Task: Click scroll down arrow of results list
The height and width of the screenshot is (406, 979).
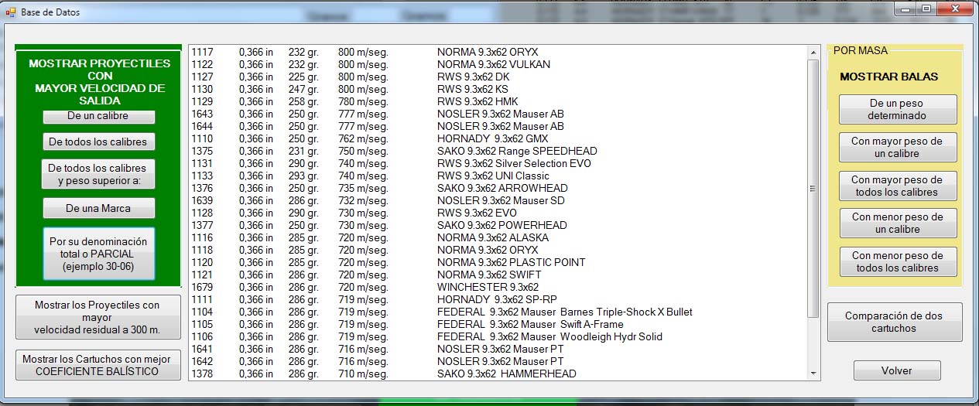Action: (813, 374)
